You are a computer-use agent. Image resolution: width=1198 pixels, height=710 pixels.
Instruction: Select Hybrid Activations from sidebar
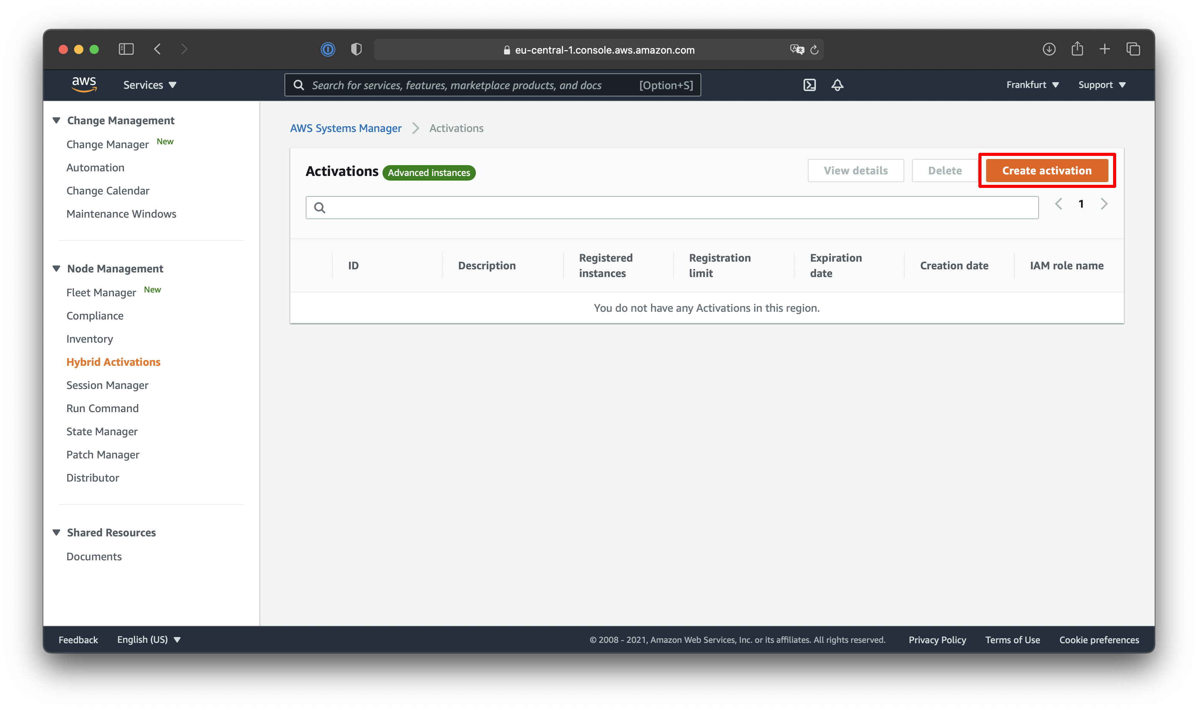point(113,362)
